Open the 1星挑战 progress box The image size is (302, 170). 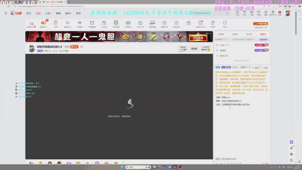[x=183, y=48]
